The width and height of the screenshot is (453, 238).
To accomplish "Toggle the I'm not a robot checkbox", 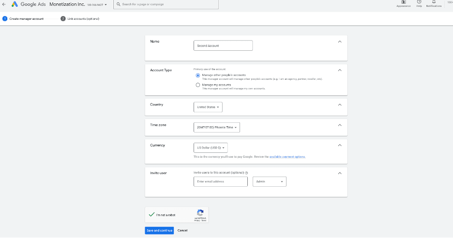I will pos(151,215).
